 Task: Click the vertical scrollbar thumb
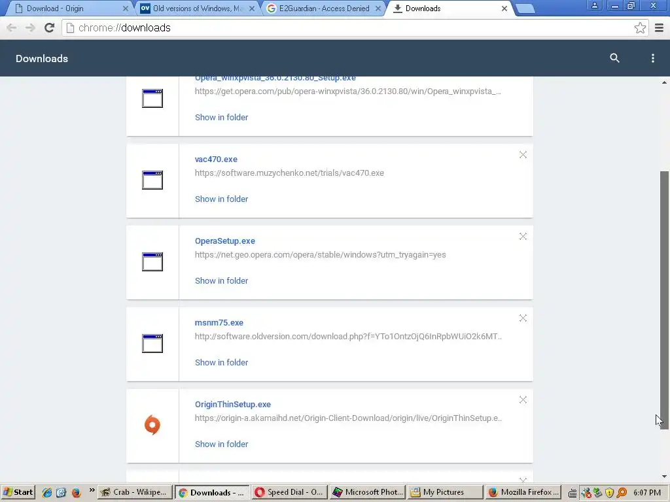[664, 299]
